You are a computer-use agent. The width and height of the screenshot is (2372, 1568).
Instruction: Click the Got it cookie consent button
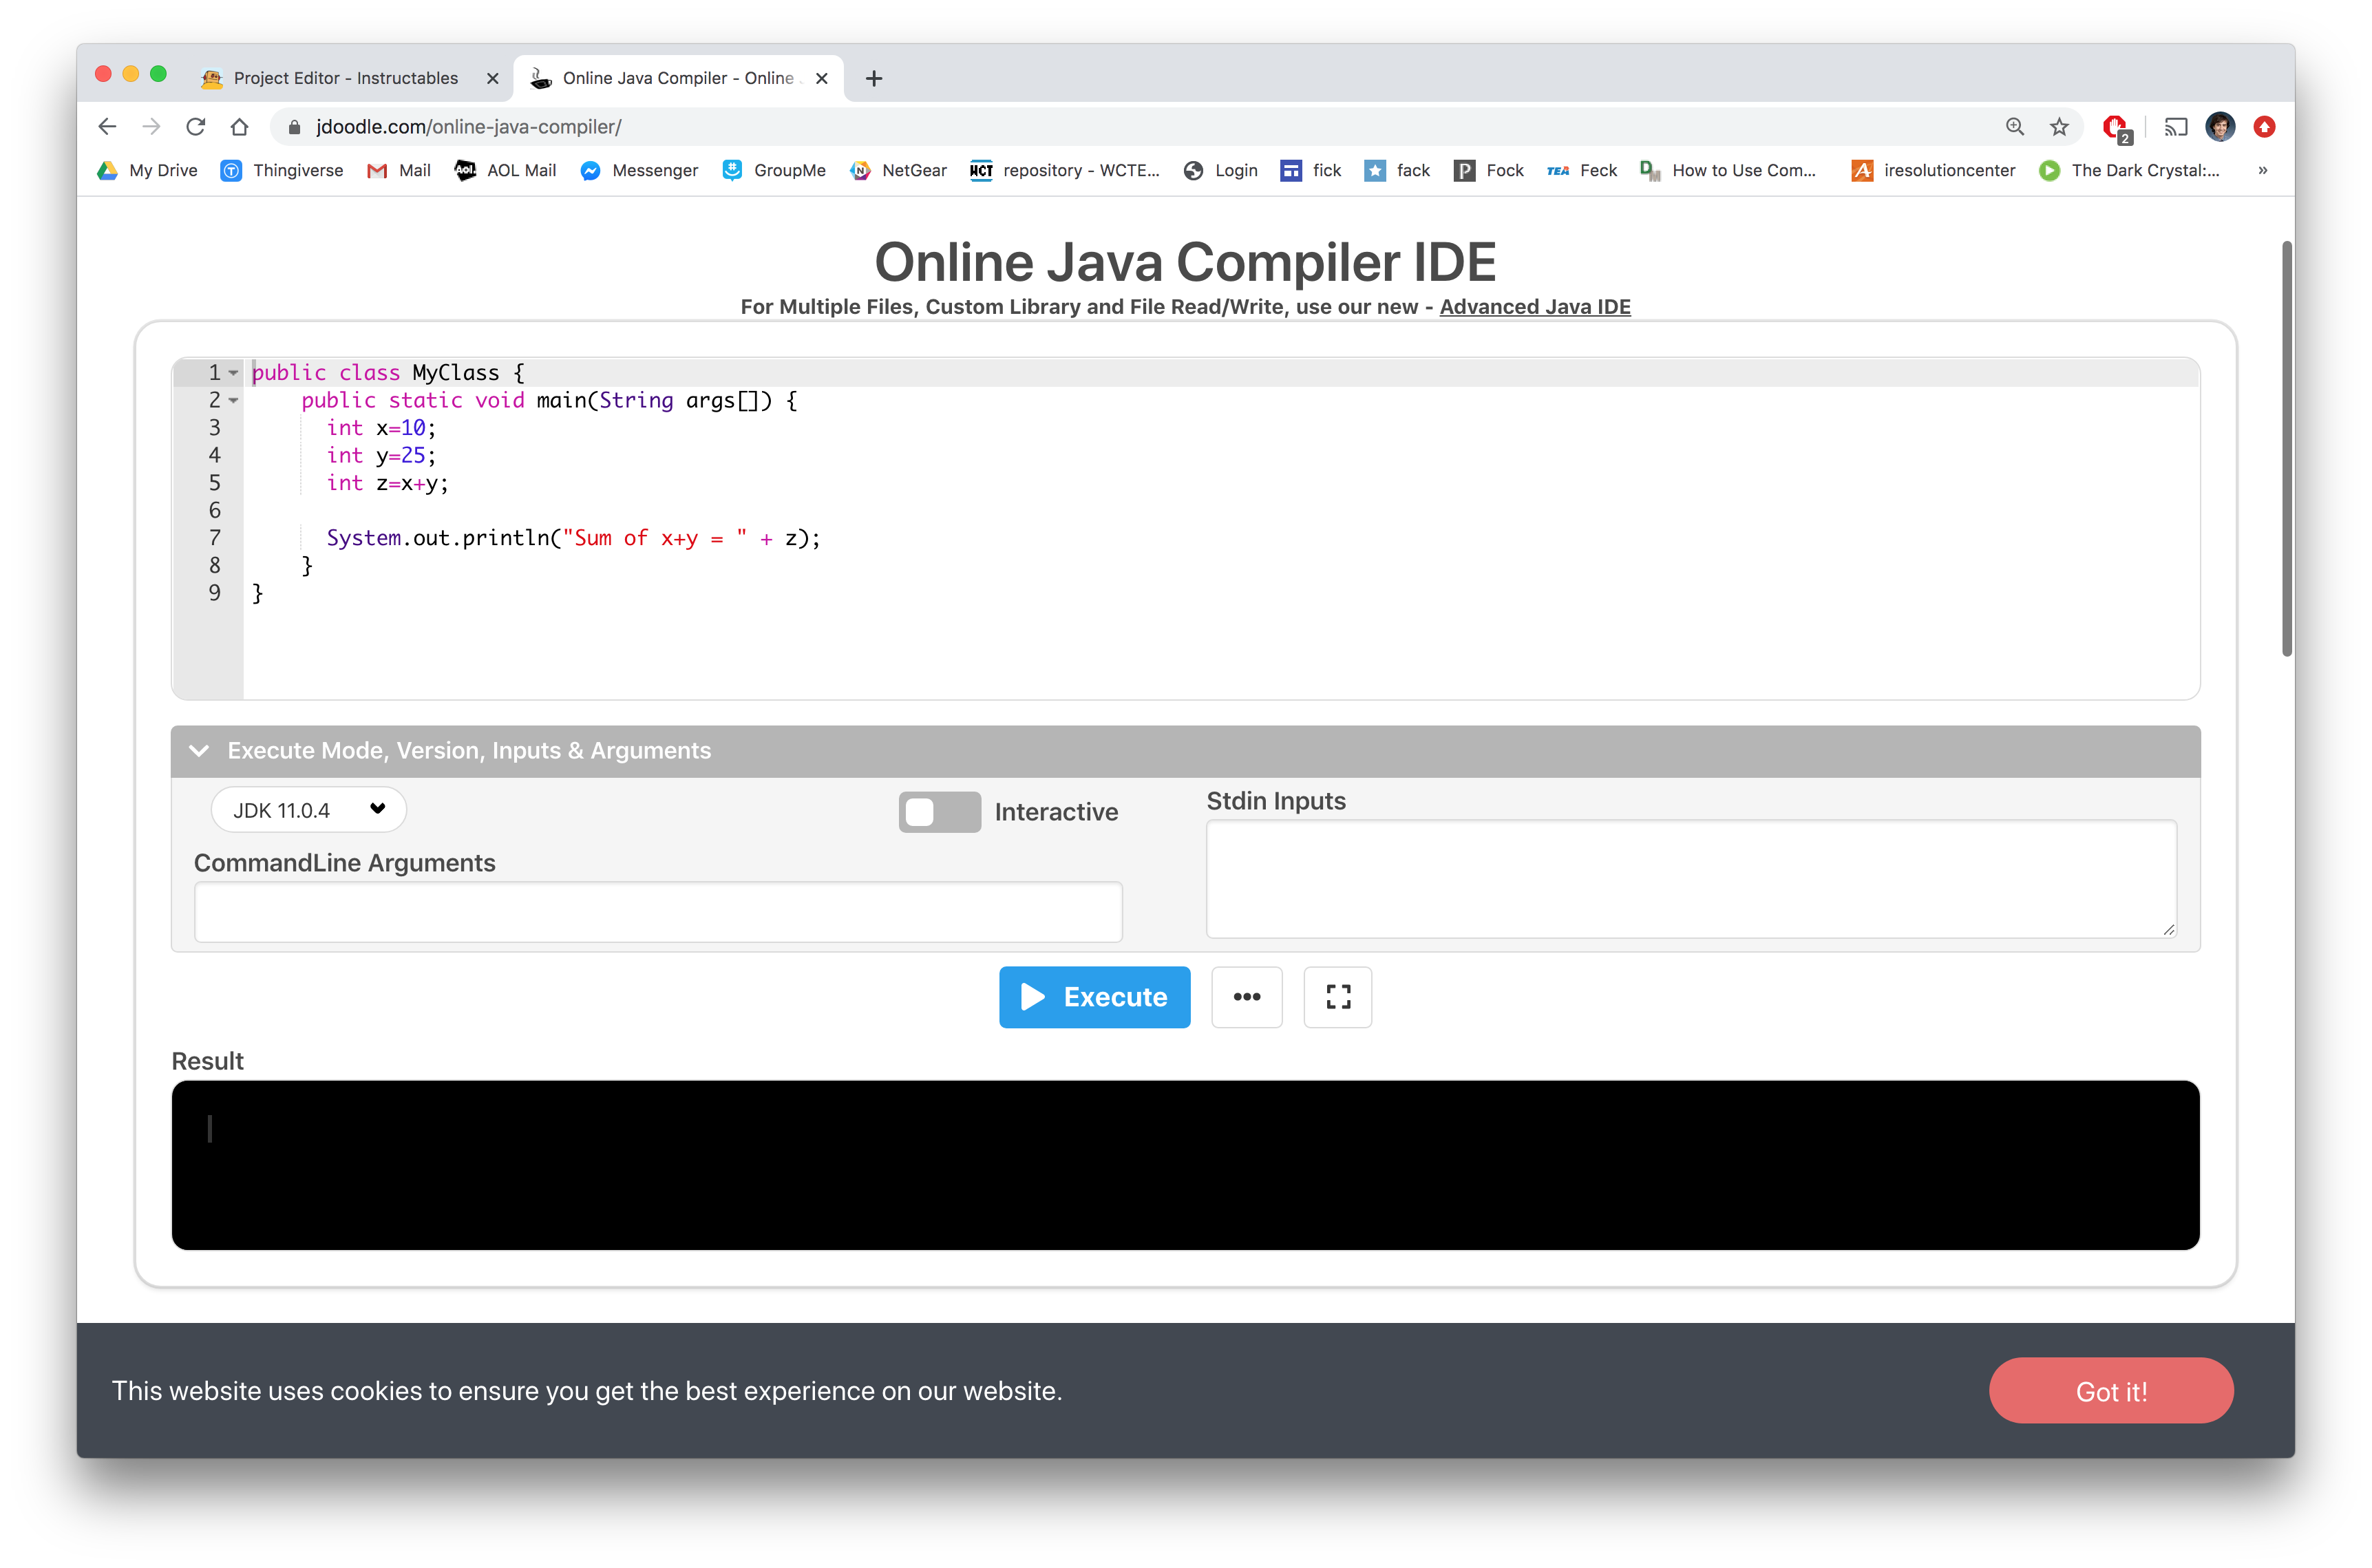click(2111, 1390)
